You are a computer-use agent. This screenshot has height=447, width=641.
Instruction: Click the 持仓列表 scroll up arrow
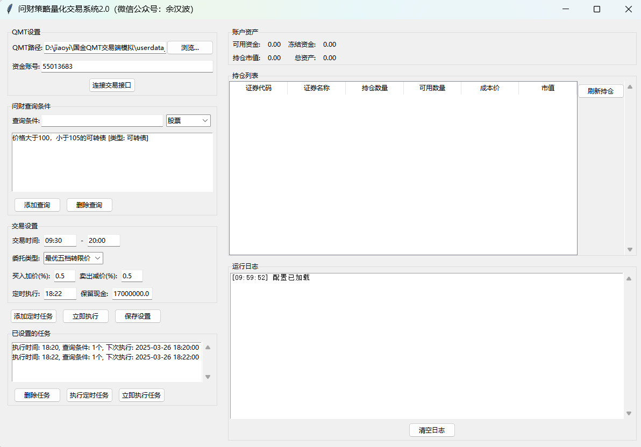tap(630, 86)
